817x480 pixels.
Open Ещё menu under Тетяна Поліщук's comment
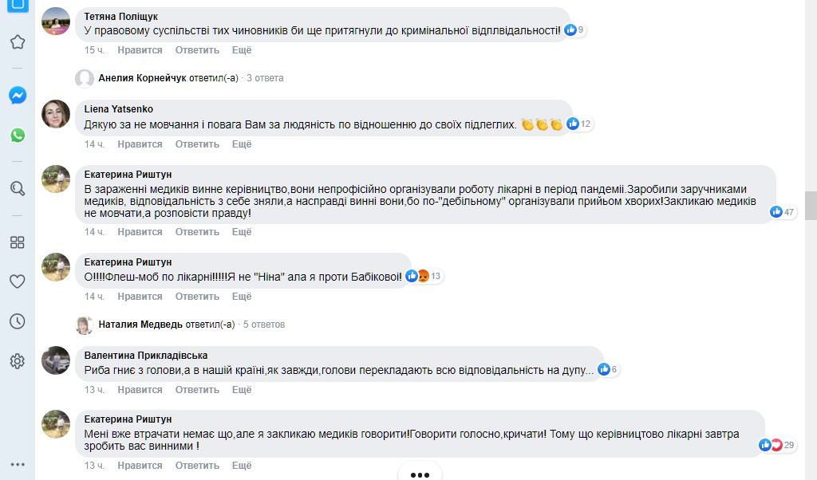(241, 50)
